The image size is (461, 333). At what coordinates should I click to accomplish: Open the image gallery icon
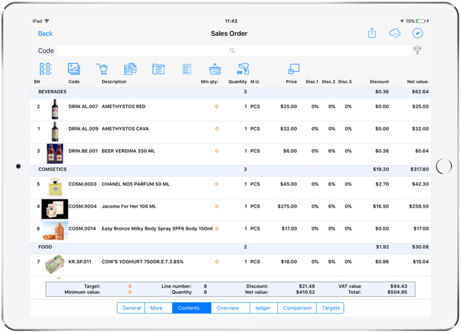pyautogui.click(x=74, y=69)
